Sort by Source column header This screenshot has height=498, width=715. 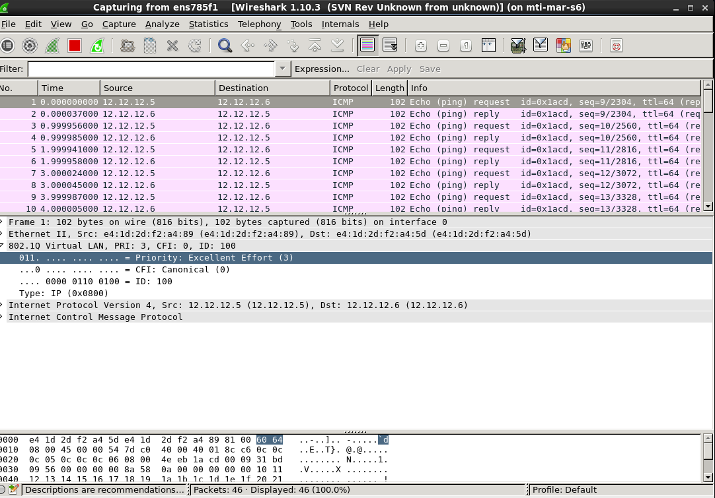click(157, 88)
